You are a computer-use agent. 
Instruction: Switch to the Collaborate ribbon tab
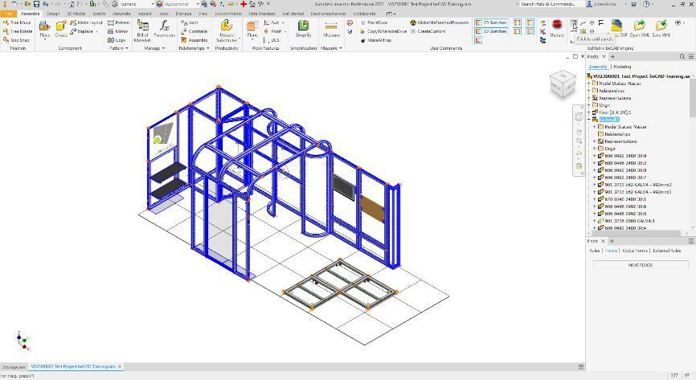[x=364, y=14]
